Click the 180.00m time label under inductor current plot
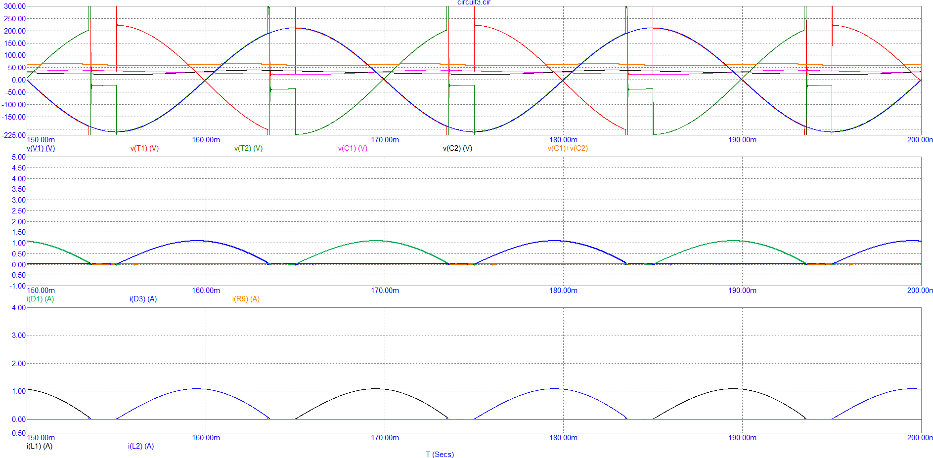The height and width of the screenshot is (458, 933). (563, 438)
